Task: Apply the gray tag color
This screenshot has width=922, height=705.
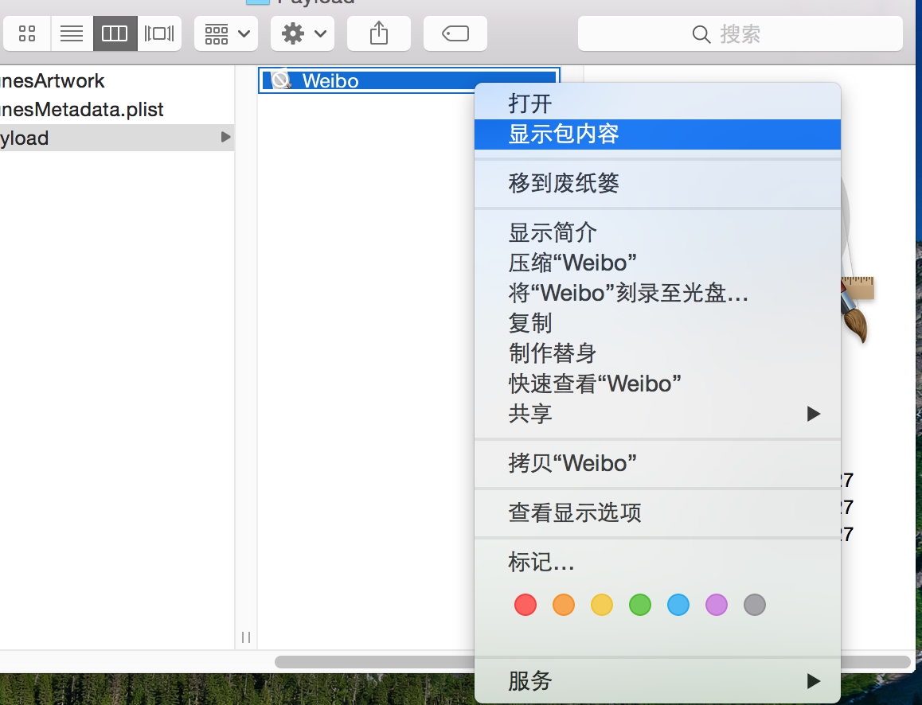Action: (x=755, y=605)
